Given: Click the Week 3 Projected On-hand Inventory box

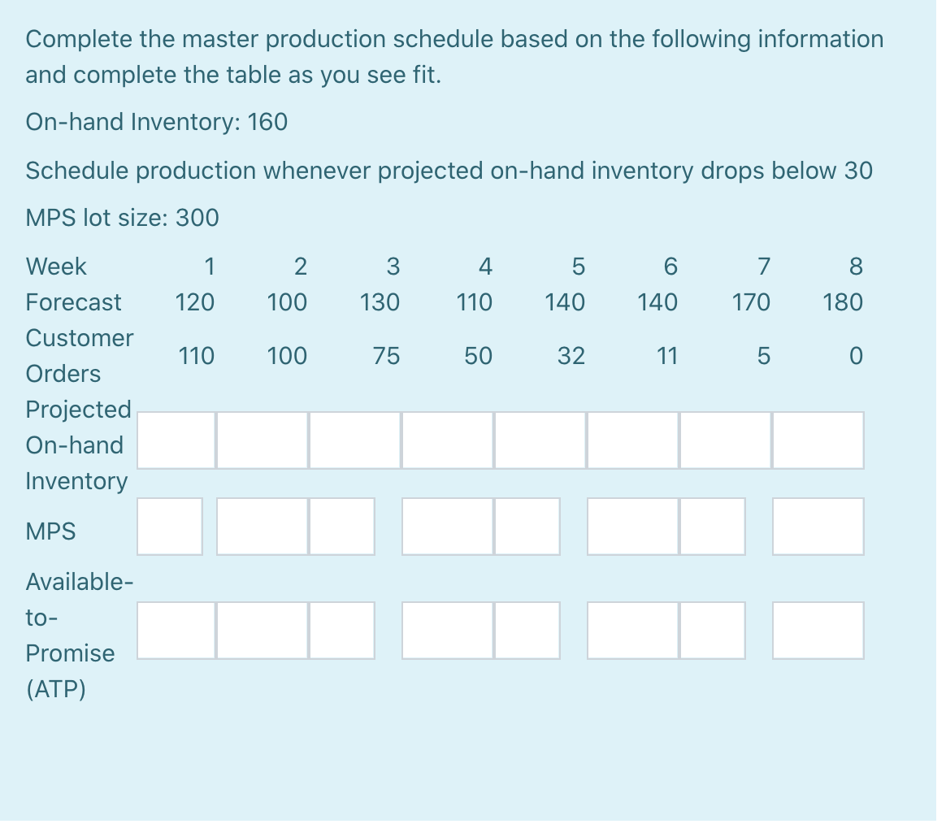Looking at the screenshot, I should (354, 440).
